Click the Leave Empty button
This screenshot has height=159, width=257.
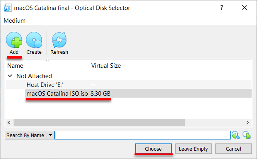pos(193,149)
